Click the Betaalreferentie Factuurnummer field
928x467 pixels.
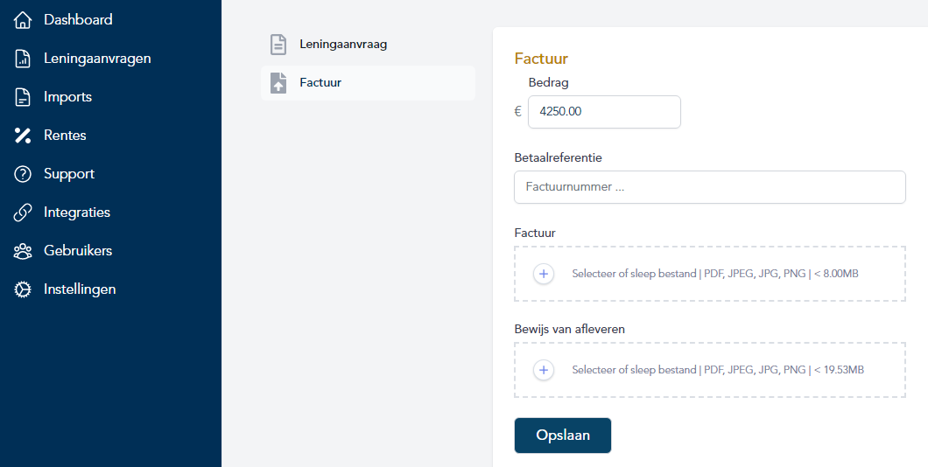point(709,187)
